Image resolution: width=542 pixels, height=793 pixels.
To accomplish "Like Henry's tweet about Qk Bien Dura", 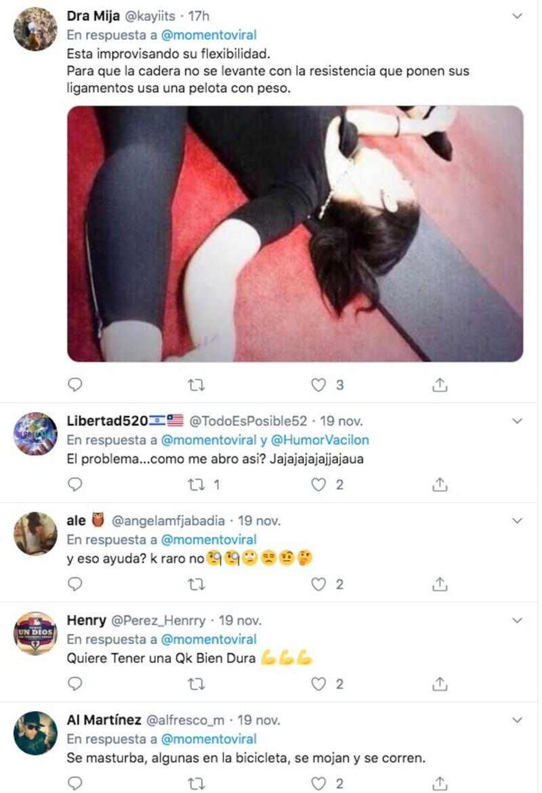I will click(318, 684).
